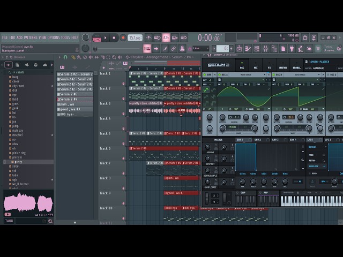The image size is (343, 257).
Task: Click the record button
Action: 123,38
